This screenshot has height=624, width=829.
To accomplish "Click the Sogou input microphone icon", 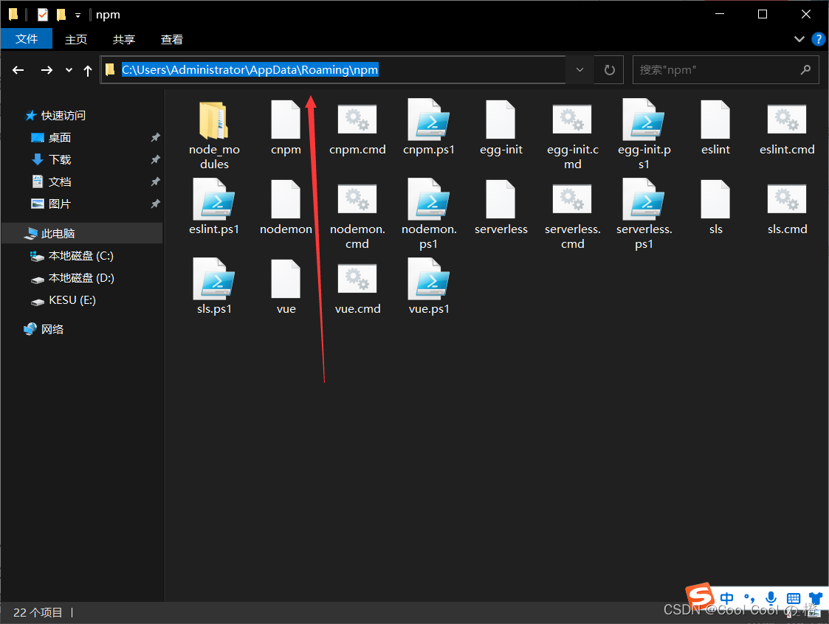I will [771, 598].
